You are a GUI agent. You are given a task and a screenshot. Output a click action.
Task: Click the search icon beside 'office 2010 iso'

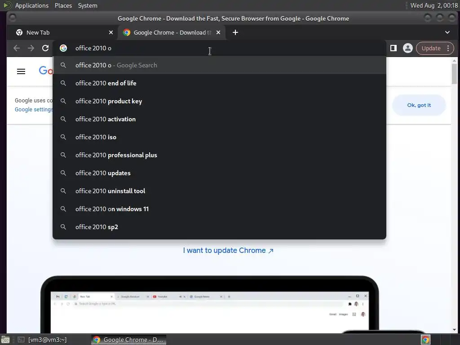[63, 137]
